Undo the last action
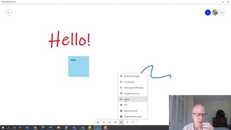This screenshot has width=231, height=130. point(127,122)
